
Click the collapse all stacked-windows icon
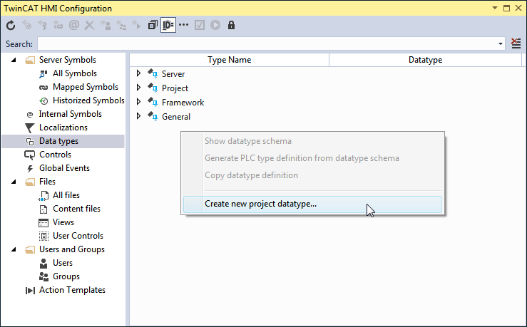coord(153,25)
